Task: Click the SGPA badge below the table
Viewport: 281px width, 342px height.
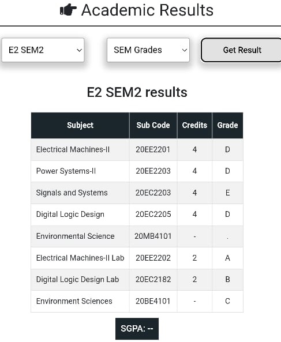Action: [x=137, y=329]
